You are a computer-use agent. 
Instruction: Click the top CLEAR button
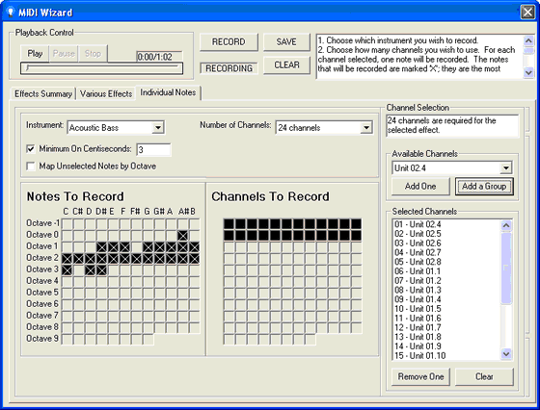click(x=286, y=64)
